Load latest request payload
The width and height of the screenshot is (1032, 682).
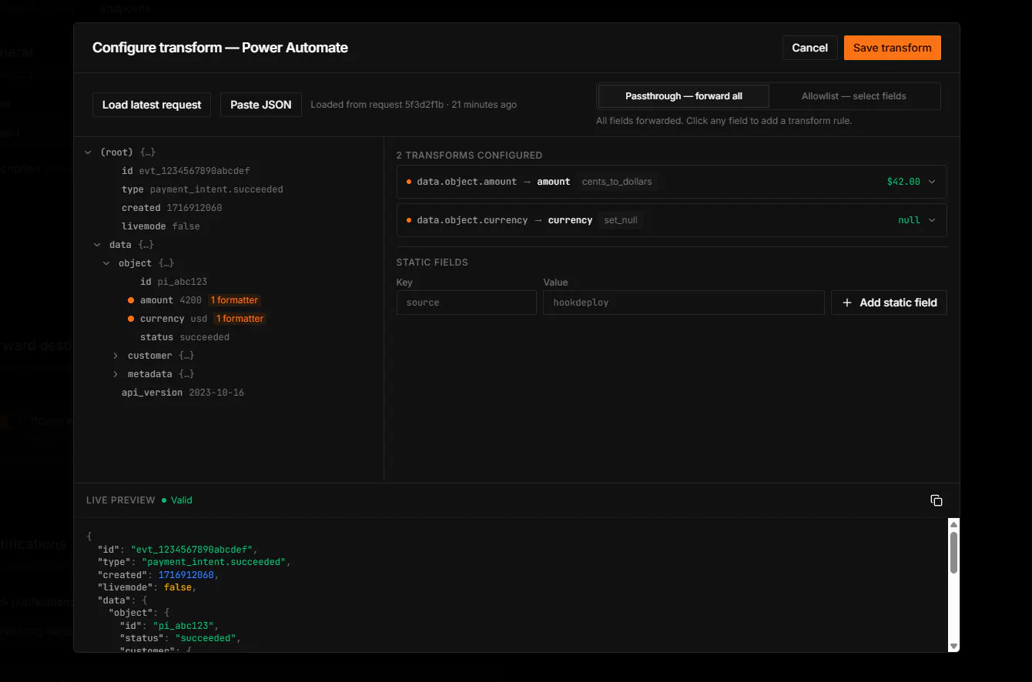pos(152,105)
